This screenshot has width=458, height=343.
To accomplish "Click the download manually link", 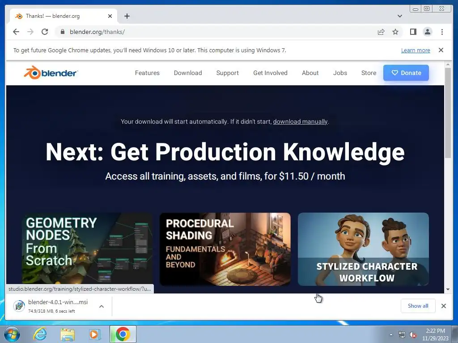I will [300, 121].
